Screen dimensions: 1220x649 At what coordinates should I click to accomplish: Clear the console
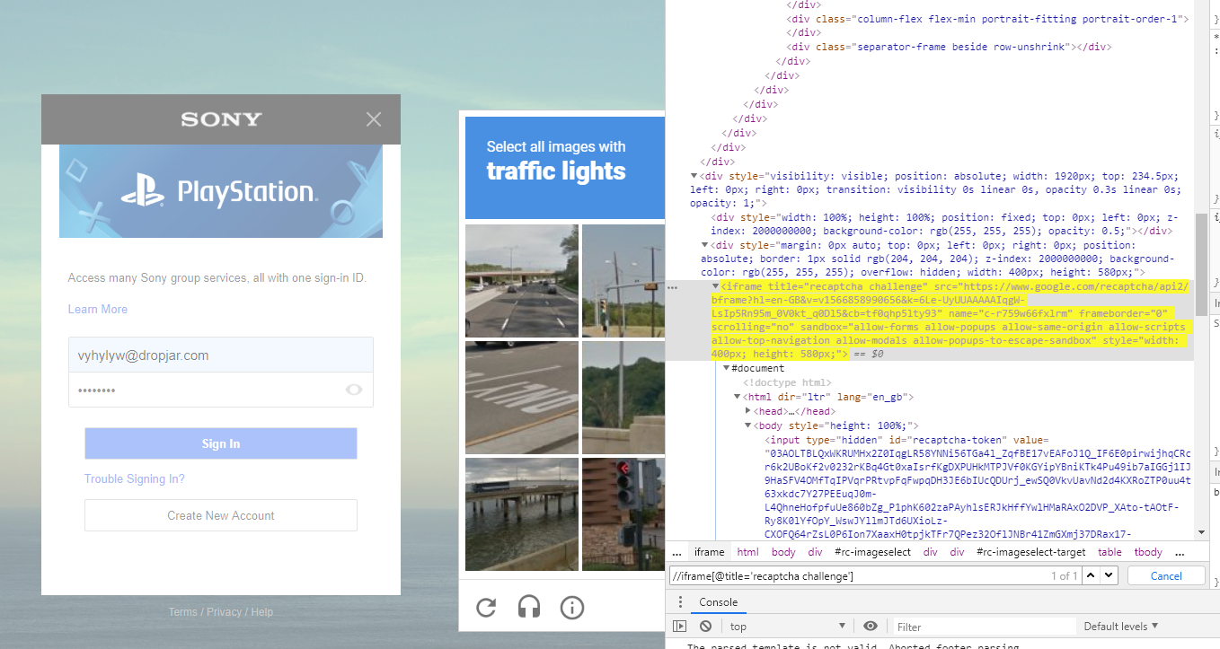pos(706,626)
